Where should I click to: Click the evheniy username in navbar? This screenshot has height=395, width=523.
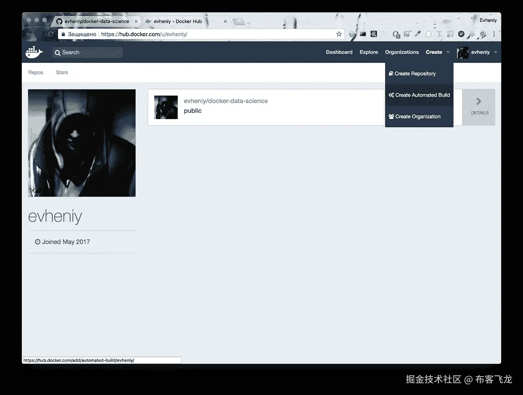point(480,52)
